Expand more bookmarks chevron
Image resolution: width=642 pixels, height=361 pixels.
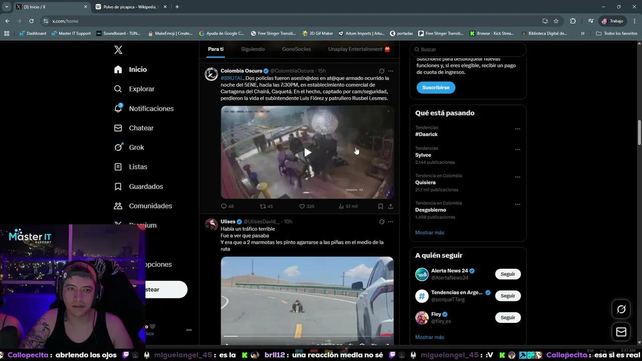pyautogui.click(x=582, y=34)
